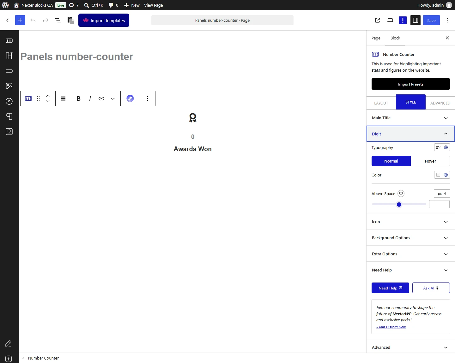This screenshot has width=455, height=363.
Task: Open the px unit dropdown
Action: pyautogui.click(x=442, y=193)
